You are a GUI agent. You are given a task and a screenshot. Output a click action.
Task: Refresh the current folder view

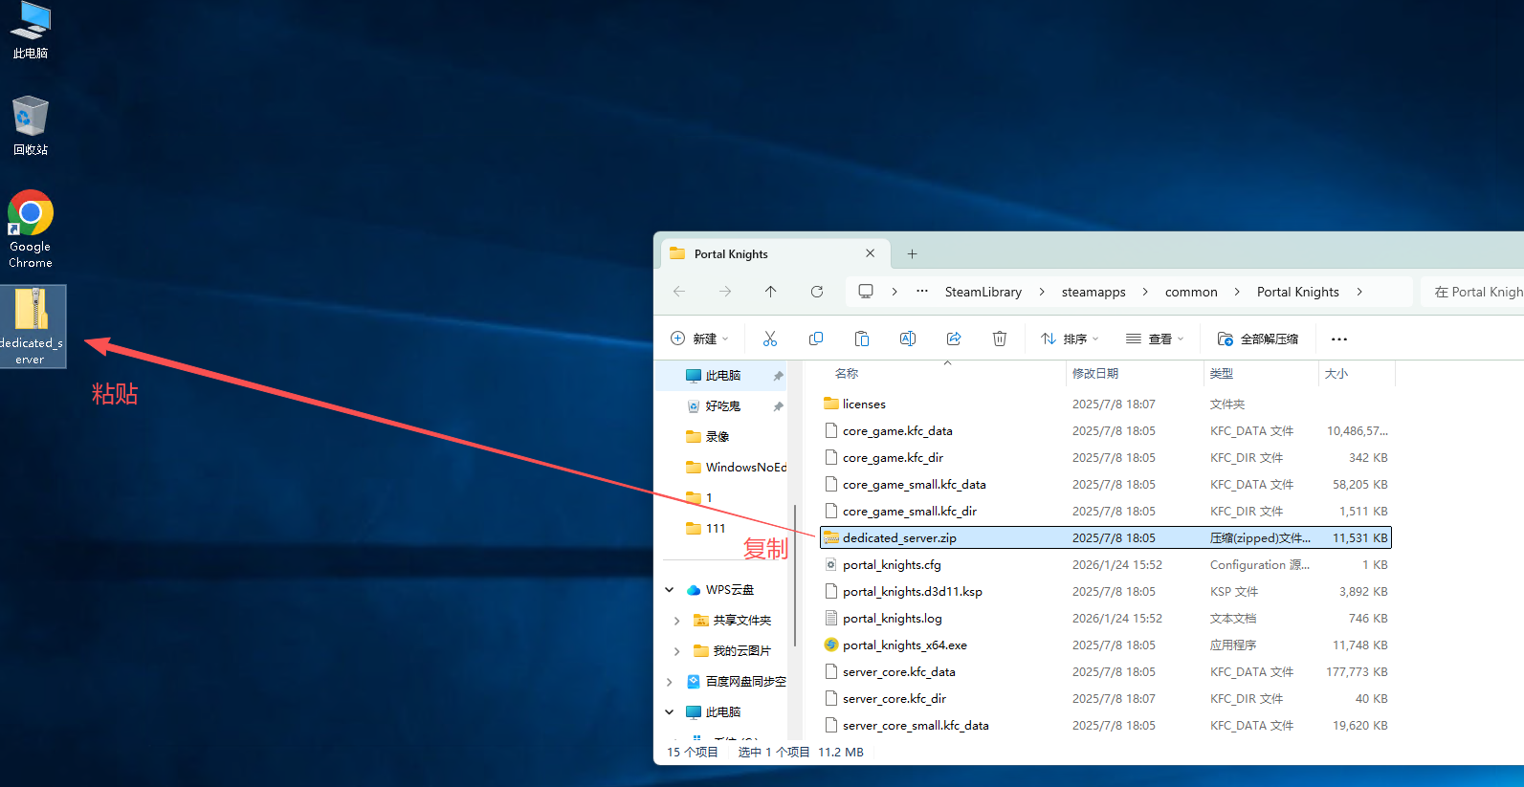[816, 292]
